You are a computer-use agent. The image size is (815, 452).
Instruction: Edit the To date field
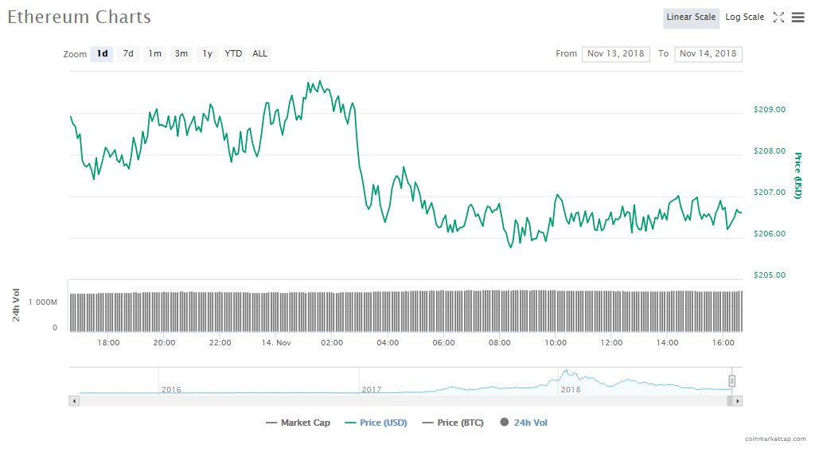[708, 54]
